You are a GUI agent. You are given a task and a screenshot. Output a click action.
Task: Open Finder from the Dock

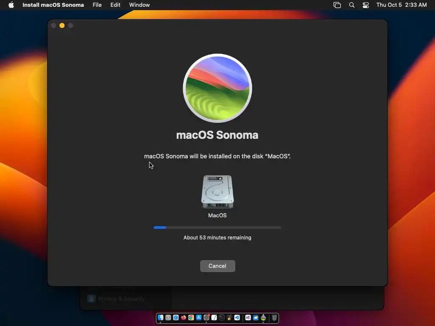click(x=160, y=318)
